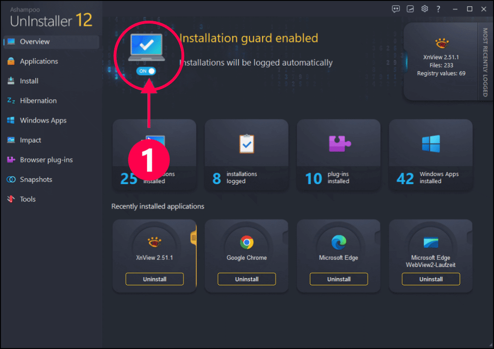Click the Microsoft Edge app icon
494x349 pixels.
[339, 242]
